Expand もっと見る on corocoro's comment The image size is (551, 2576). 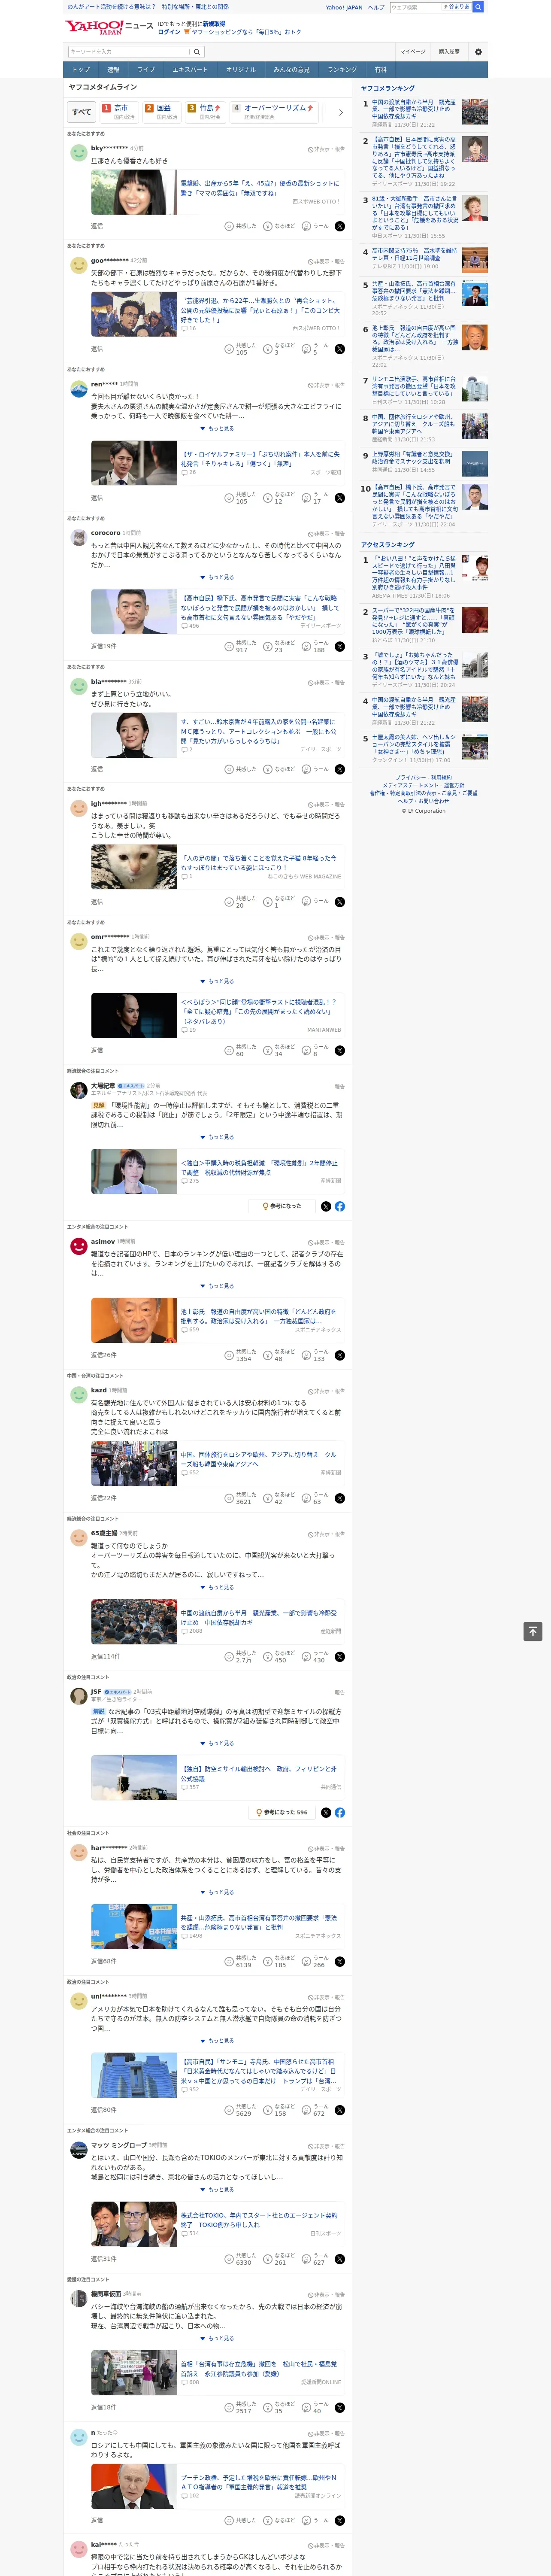coord(217,577)
